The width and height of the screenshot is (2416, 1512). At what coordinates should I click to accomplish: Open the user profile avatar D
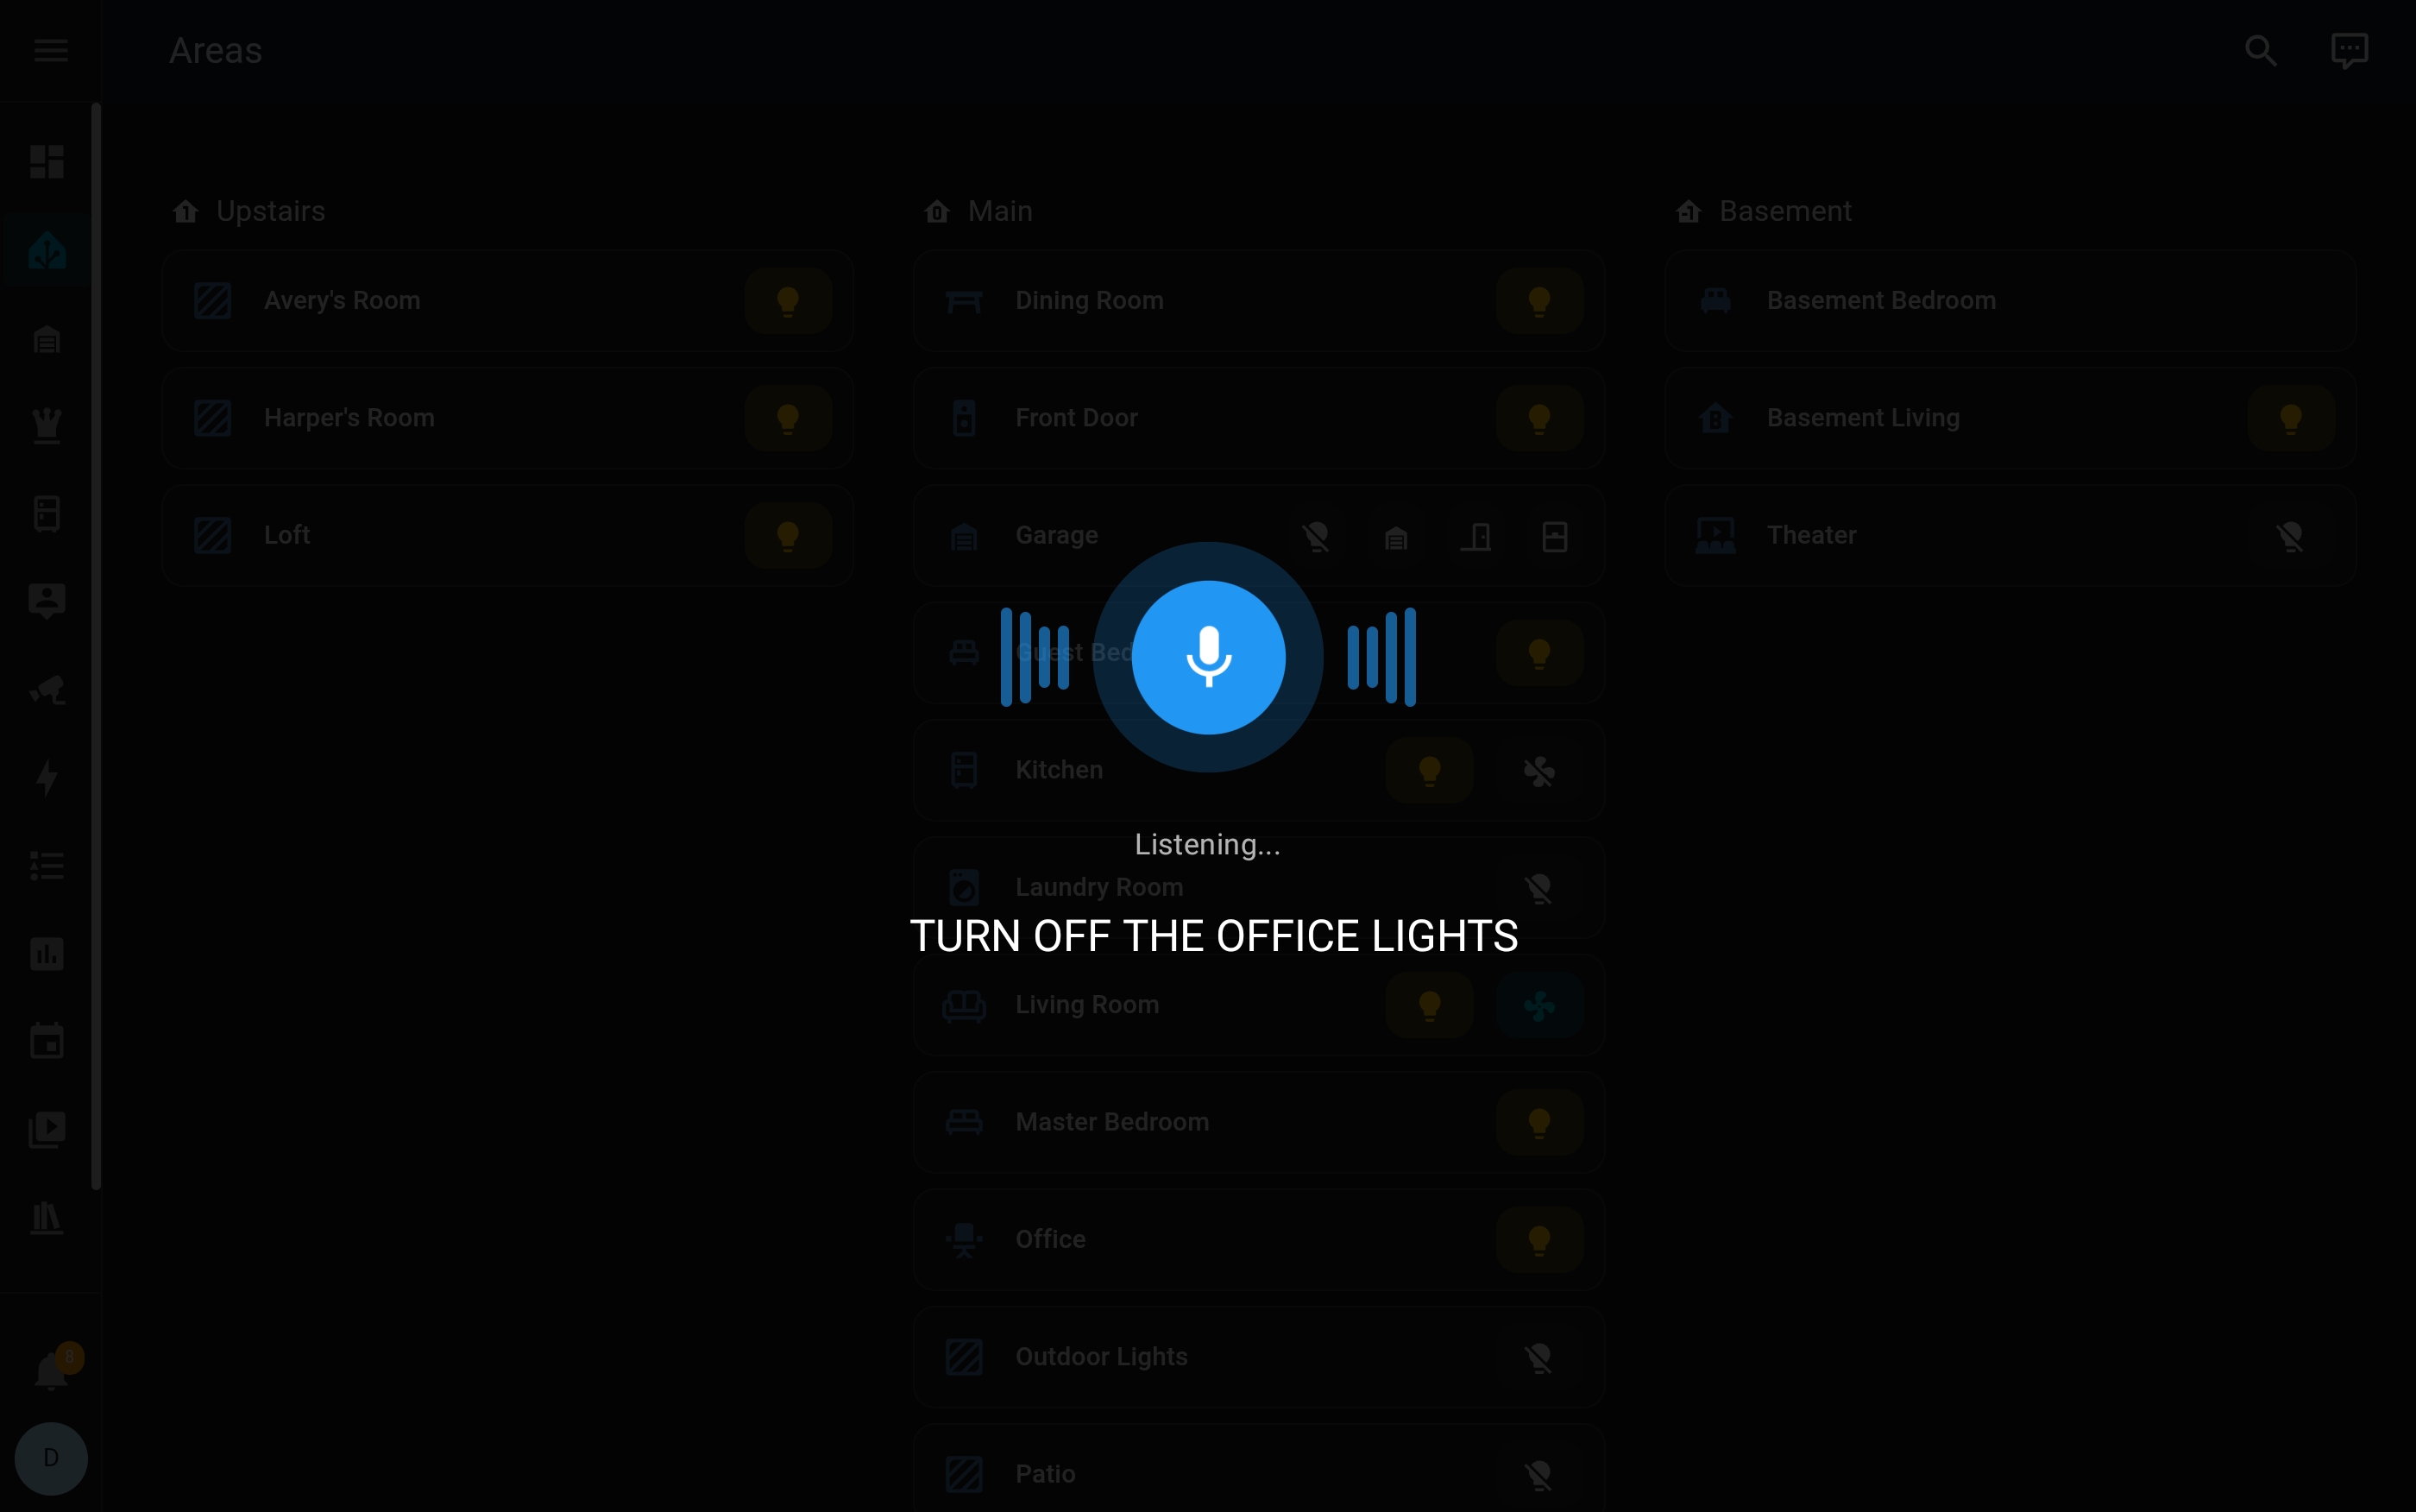51,1458
